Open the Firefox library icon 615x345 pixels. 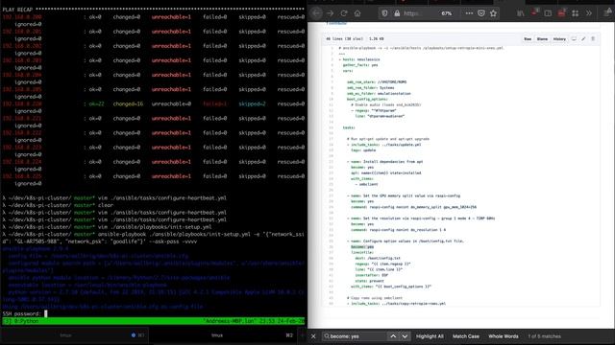521,13
